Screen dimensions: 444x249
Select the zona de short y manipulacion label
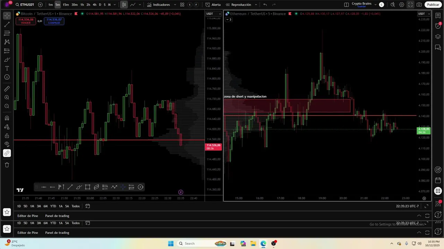pos(245,96)
